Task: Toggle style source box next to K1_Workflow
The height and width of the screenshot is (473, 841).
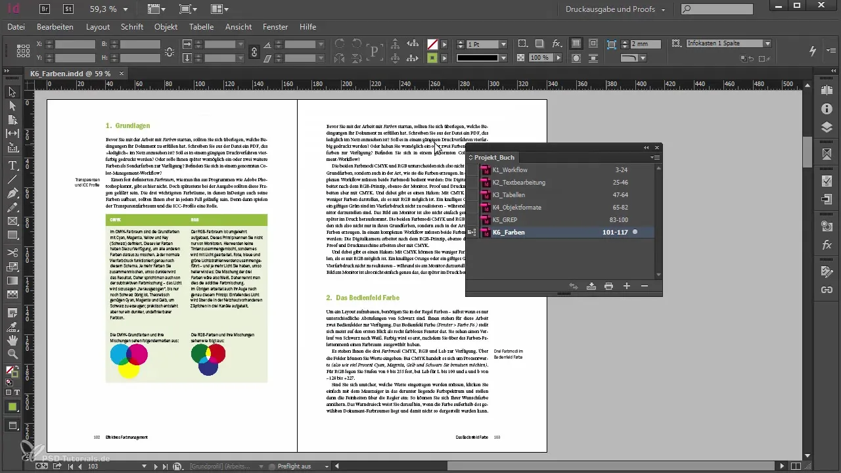Action: [x=471, y=170]
